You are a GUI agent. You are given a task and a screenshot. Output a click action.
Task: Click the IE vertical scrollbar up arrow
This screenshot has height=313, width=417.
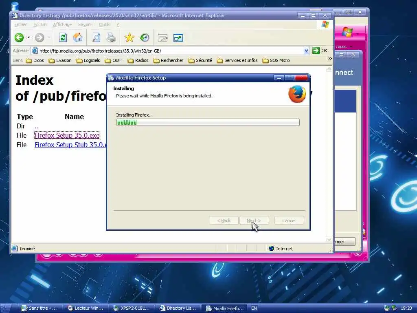(329, 69)
